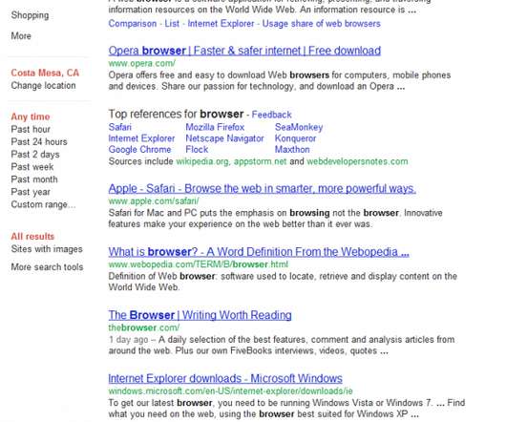Viewport: 506px width, 422px height.
Task: Filter results to Past week
Action: [x=32, y=167]
